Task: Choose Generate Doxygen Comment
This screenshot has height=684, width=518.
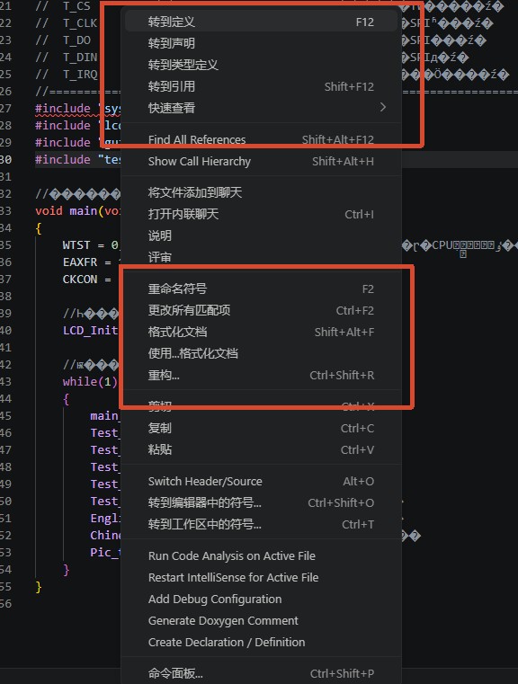Action: pyautogui.click(x=261, y=621)
